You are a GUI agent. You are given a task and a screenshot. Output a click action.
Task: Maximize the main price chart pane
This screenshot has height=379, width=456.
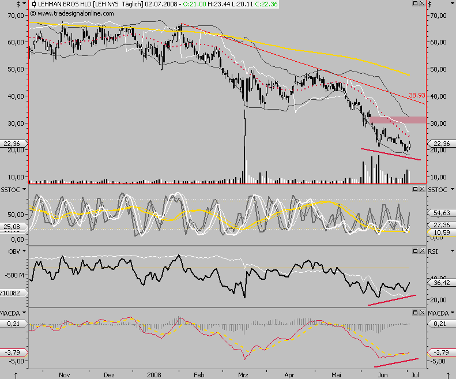(x=415, y=3)
